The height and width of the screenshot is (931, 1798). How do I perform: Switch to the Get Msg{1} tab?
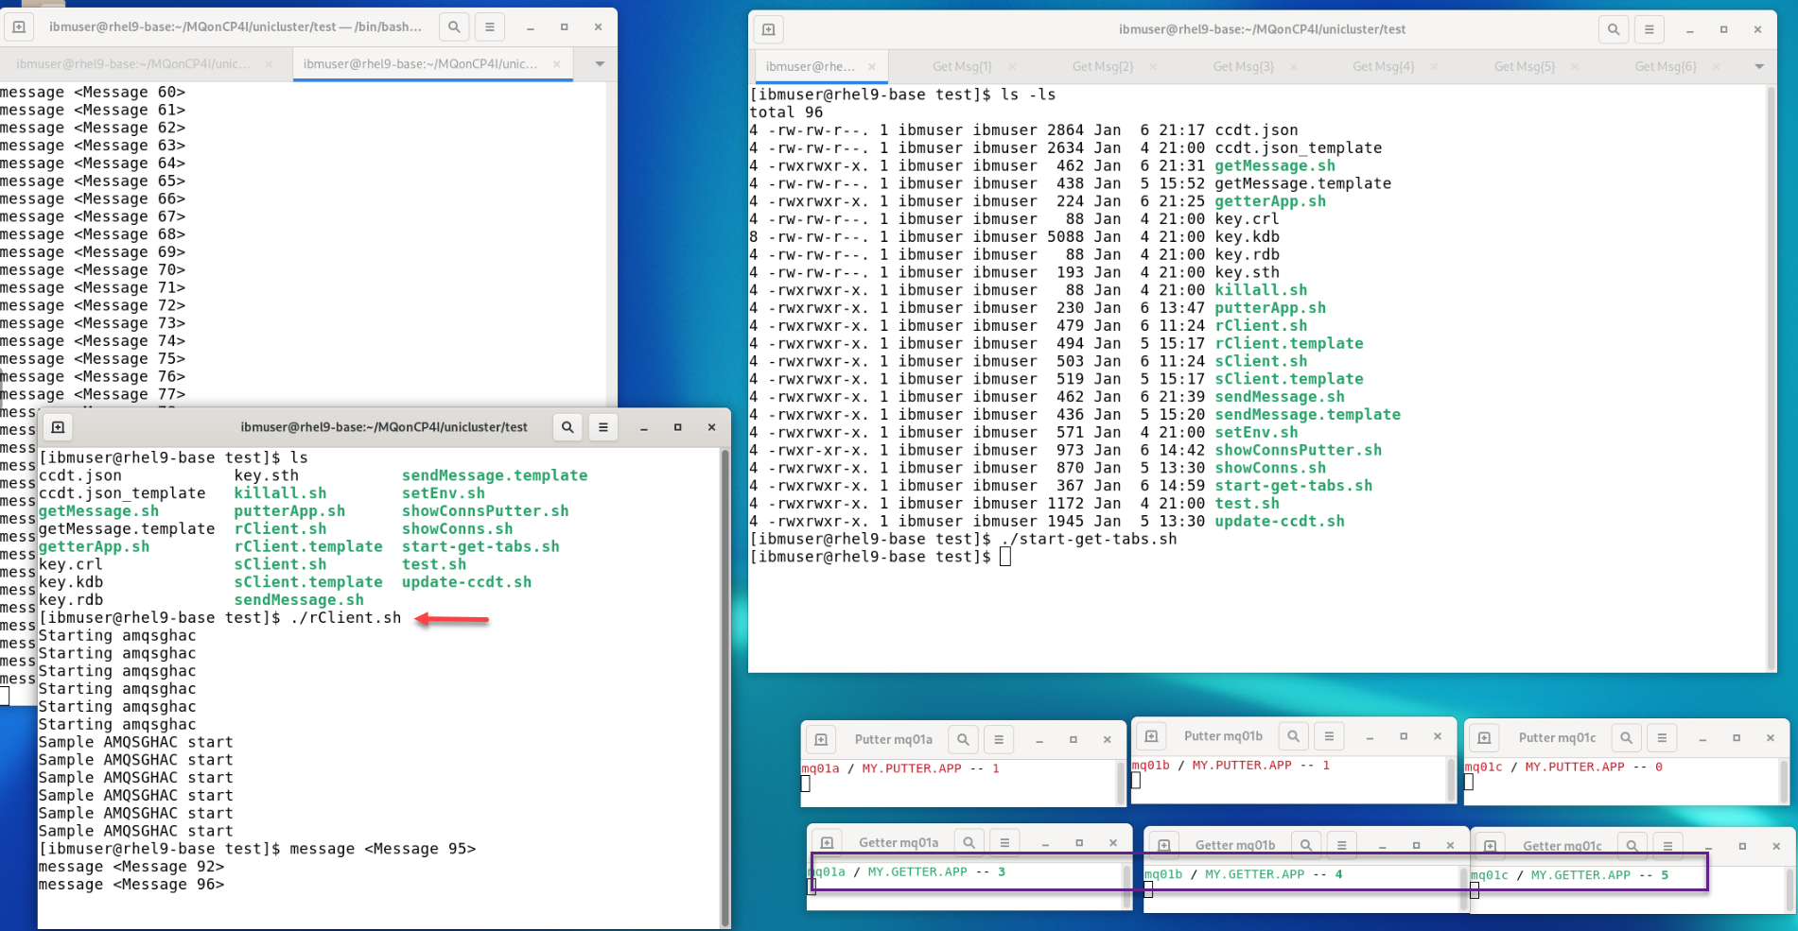(x=962, y=67)
